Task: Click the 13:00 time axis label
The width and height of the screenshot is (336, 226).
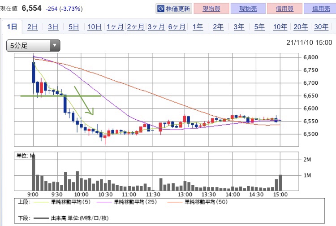Action: [185, 195]
